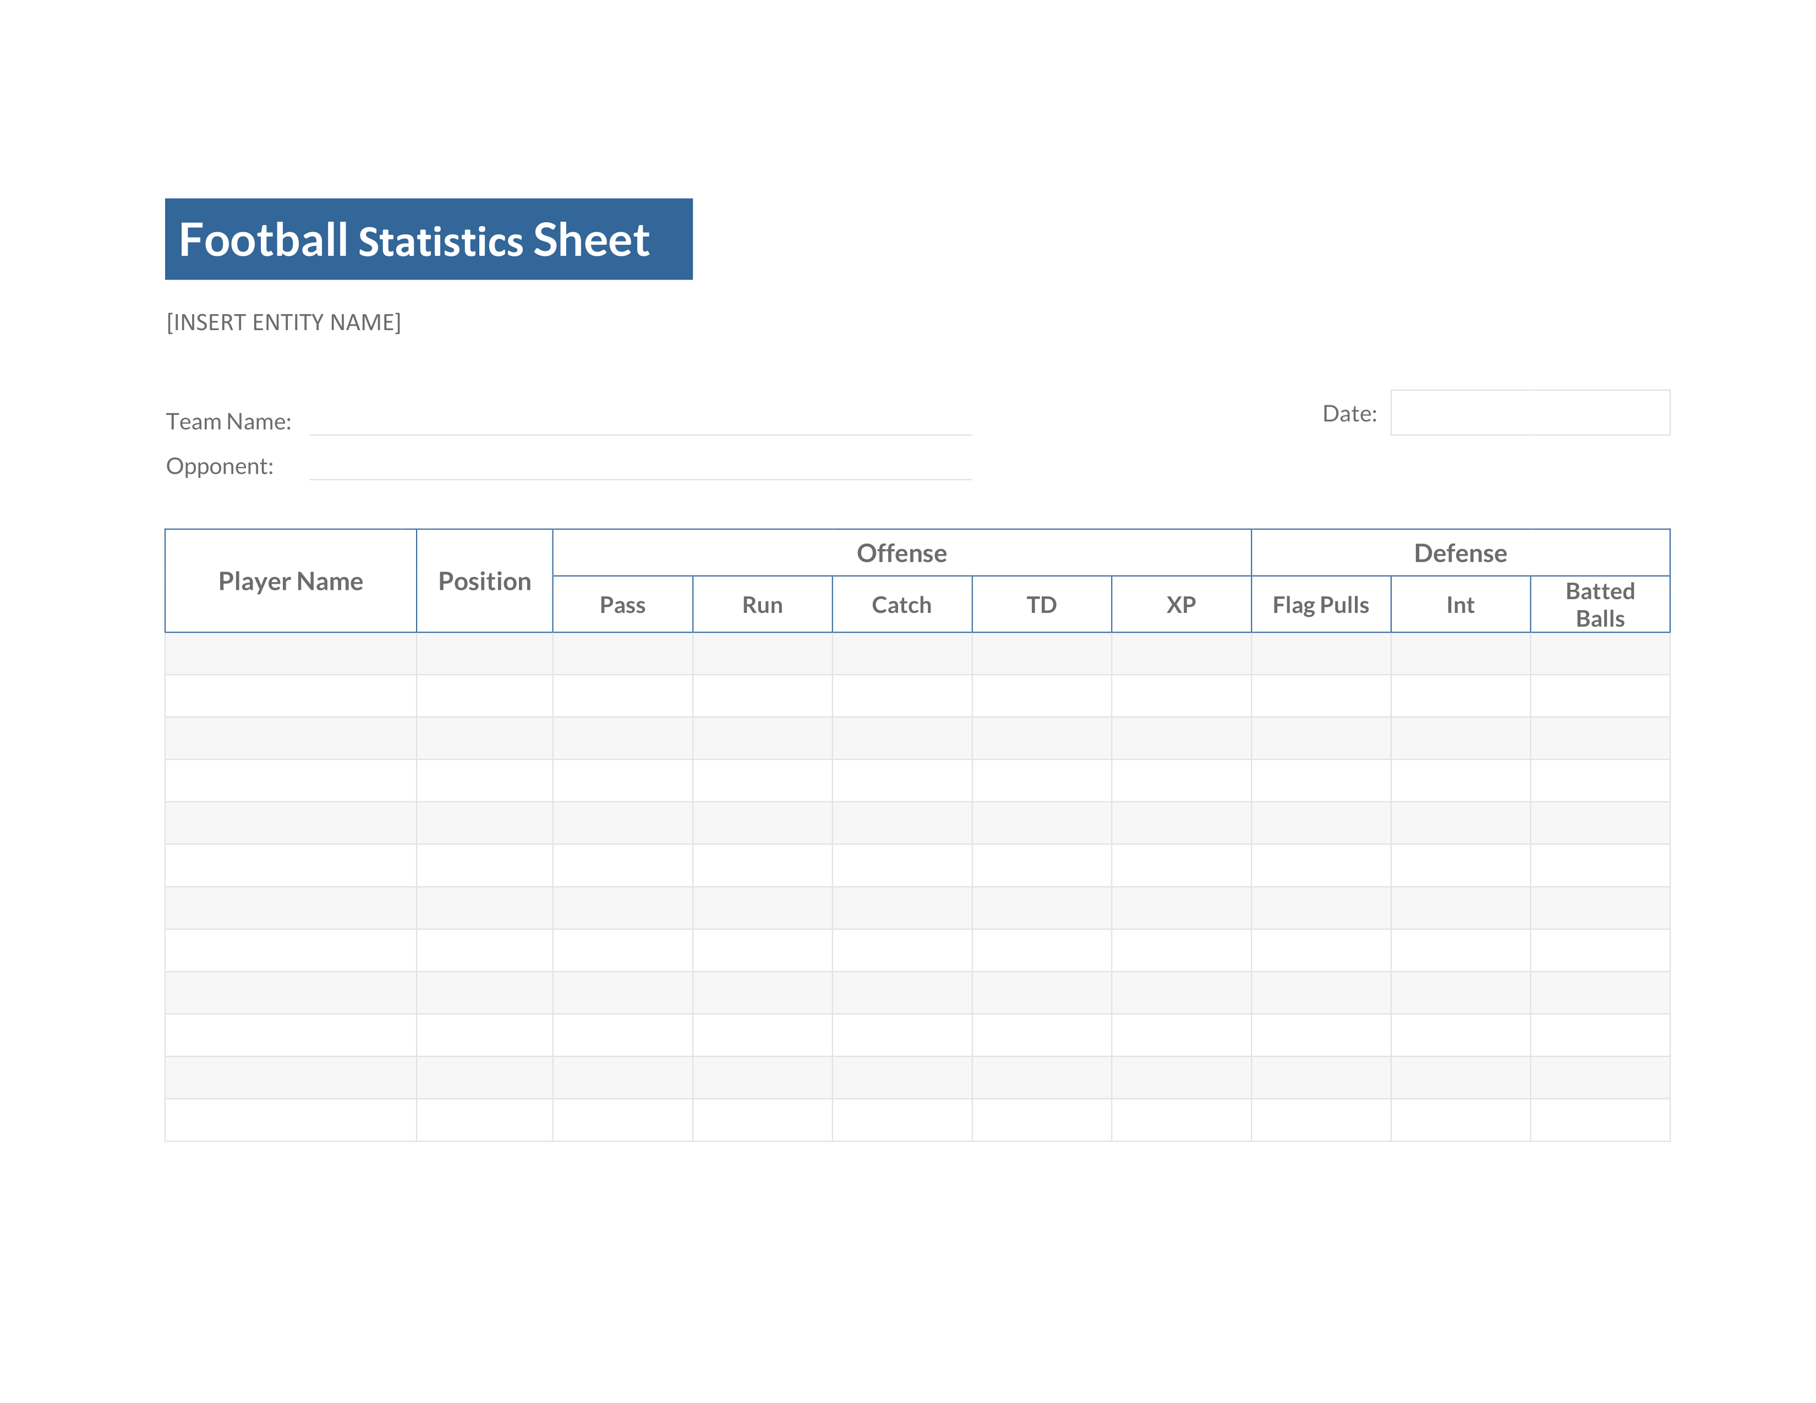This screenshot has width=1816, height=1403.
Task: Select the Pass column header
Action: (x=623, y=604)
